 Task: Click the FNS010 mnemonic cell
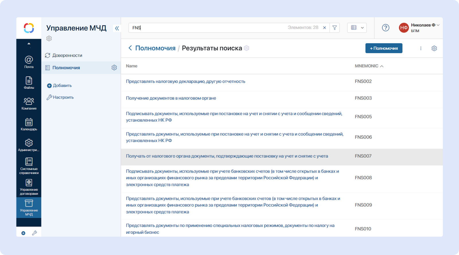click(363, 229)
